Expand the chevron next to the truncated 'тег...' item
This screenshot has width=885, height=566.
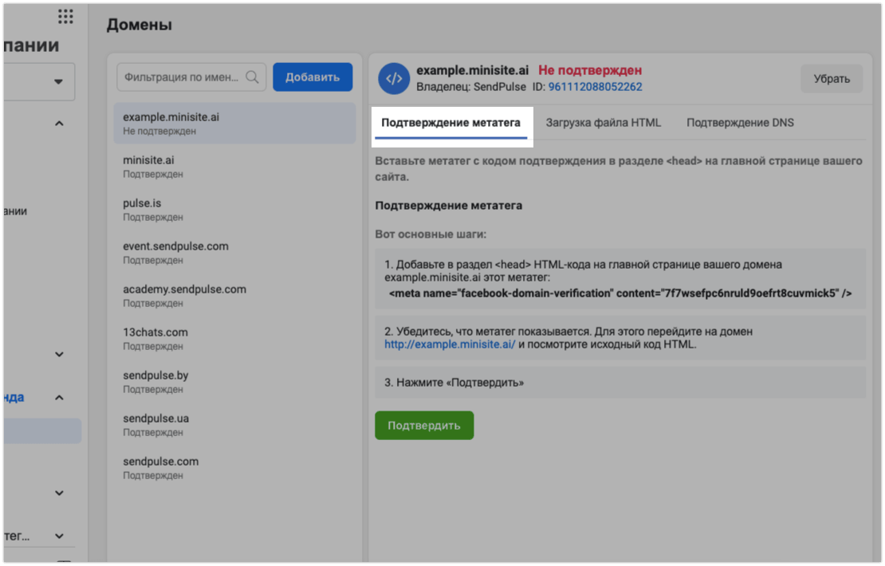tap(59, 537)
